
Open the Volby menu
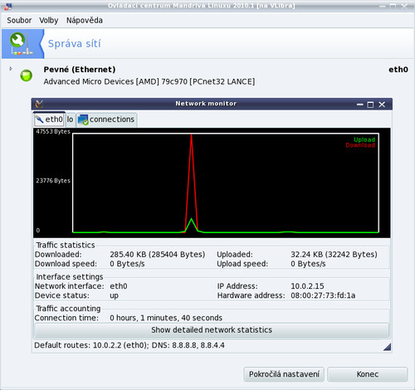(49, 21)
